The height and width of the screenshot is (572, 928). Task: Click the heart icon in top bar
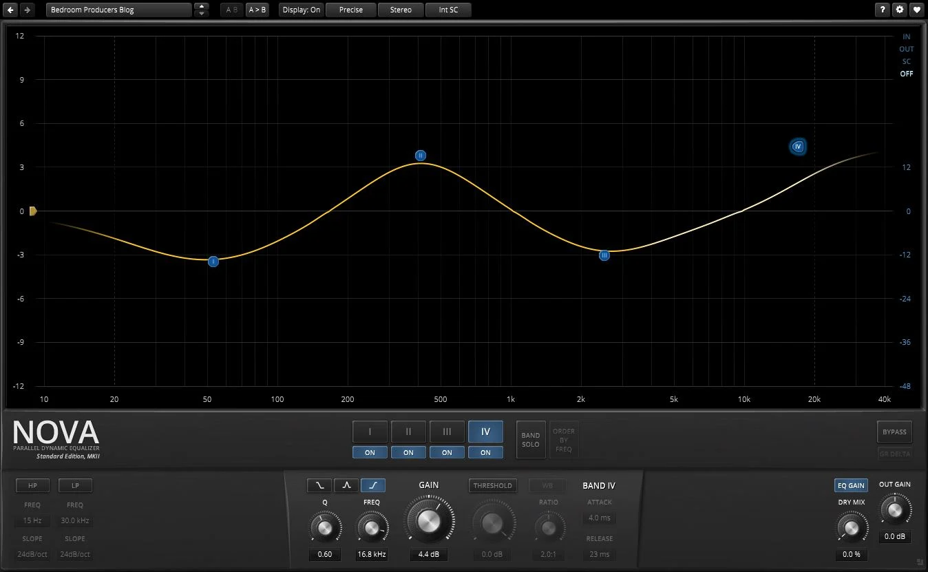pos(916,10)
